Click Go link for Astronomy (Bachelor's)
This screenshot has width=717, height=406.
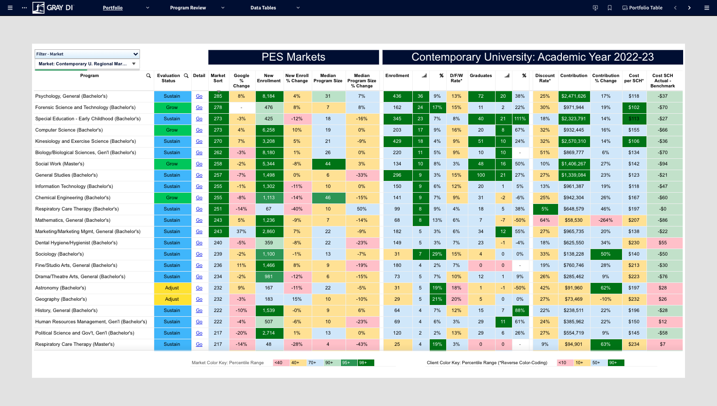tap(199, 288)
